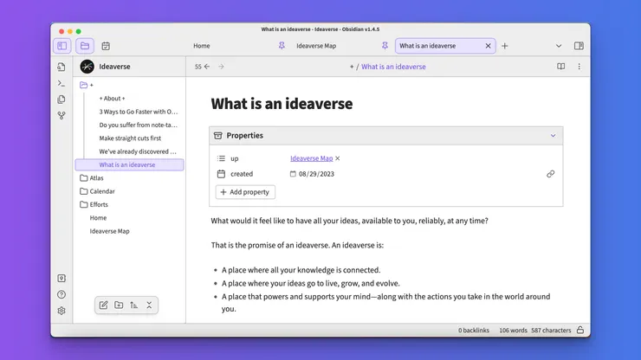
Task: Click the pin icon on Home tab
Action: coord(282,46)
